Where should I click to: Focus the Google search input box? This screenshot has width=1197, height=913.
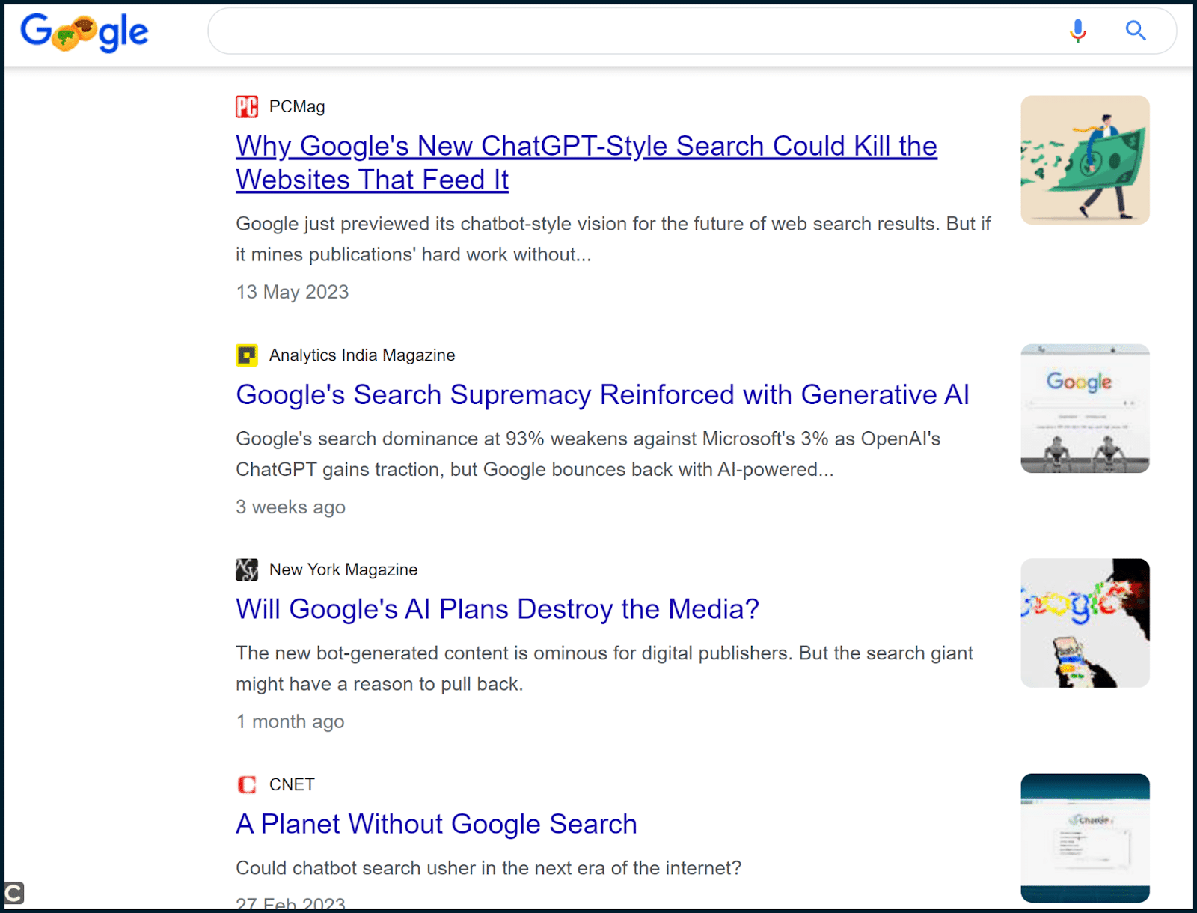point(636,31)
